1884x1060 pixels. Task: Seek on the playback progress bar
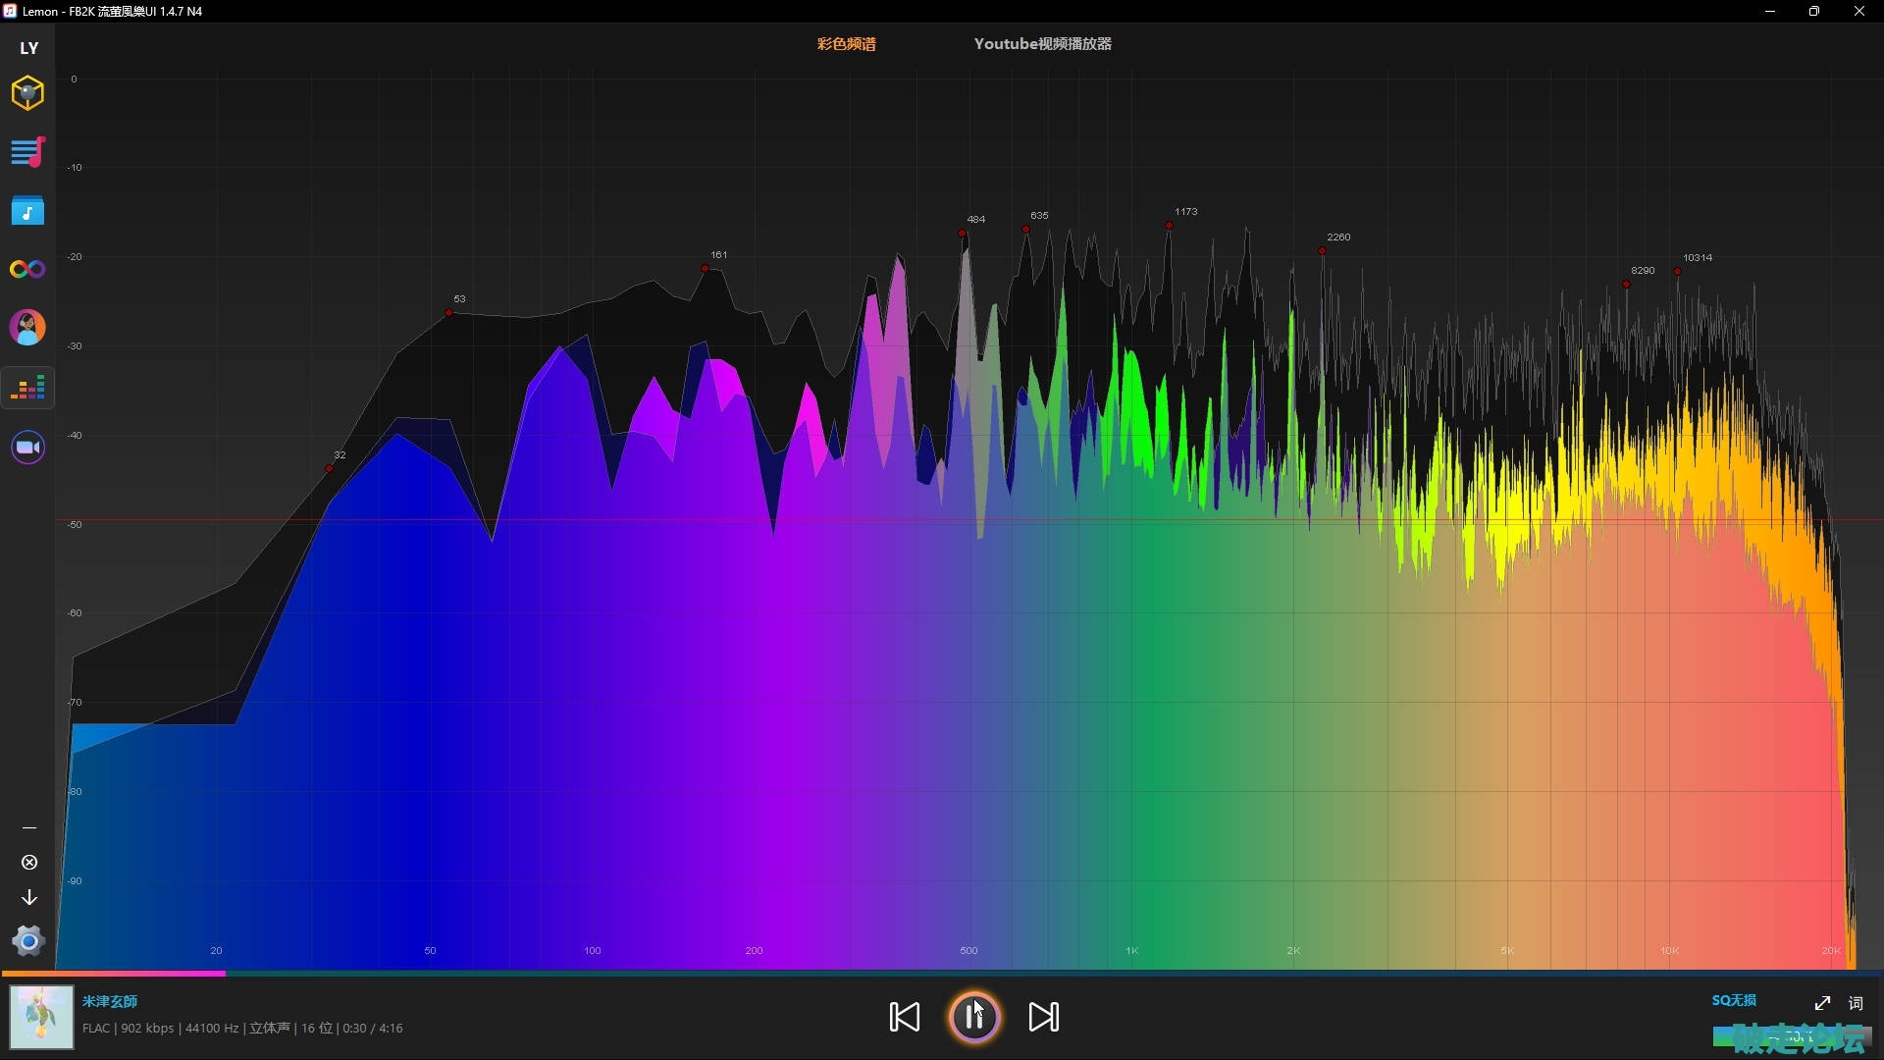(942, 974)
